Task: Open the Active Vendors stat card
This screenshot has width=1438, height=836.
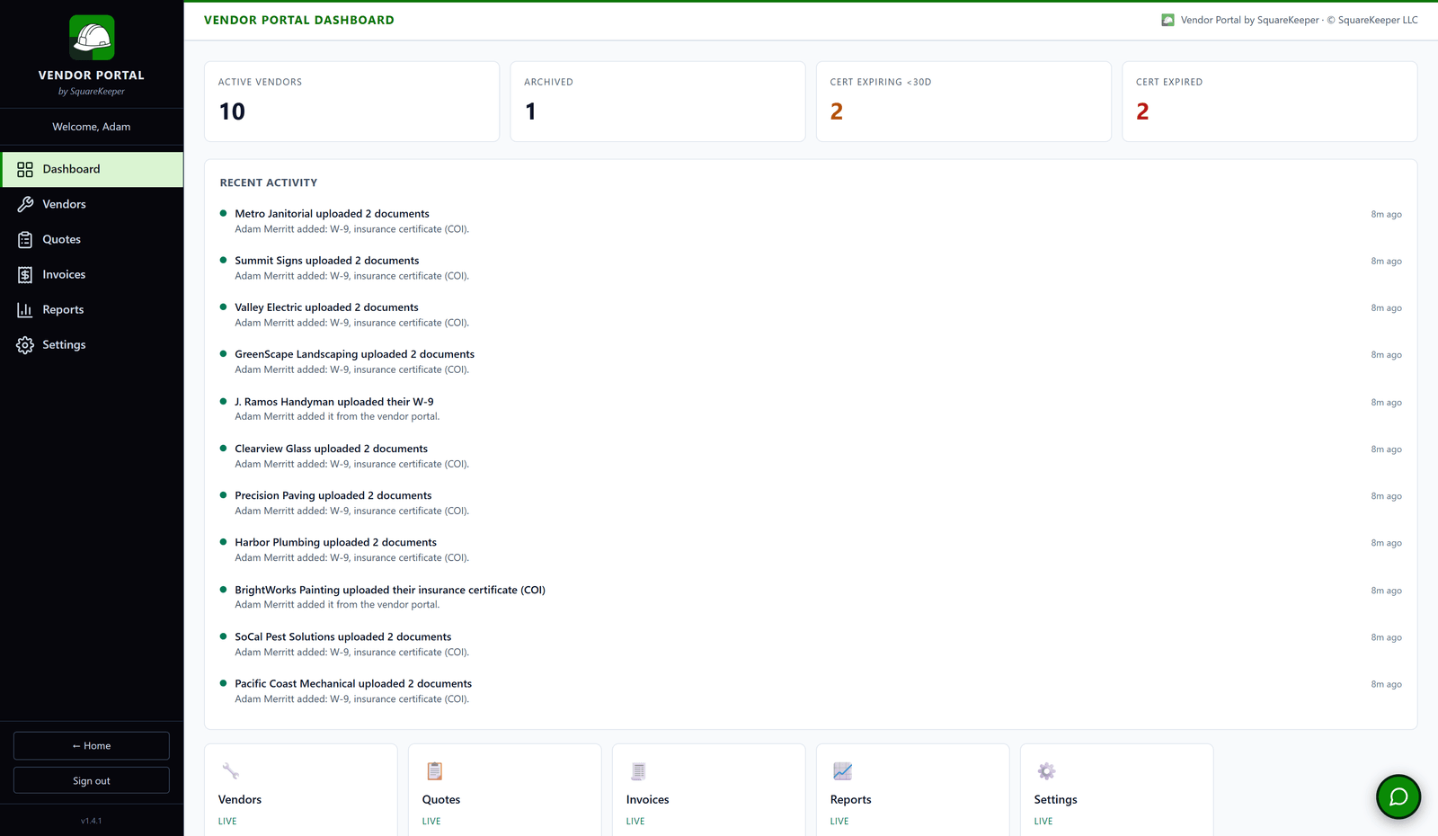Action: (x=351, y=102)
